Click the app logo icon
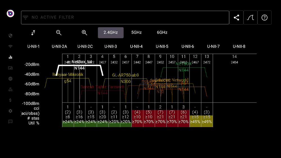The height and width of the screenshot is (158, 281). [x=10, y=13]
